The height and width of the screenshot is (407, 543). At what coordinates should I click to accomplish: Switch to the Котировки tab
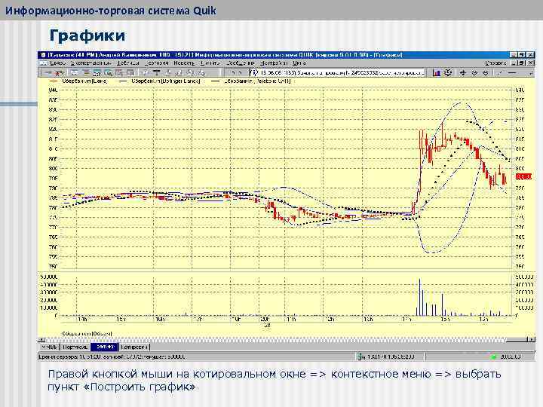[134, 347]
